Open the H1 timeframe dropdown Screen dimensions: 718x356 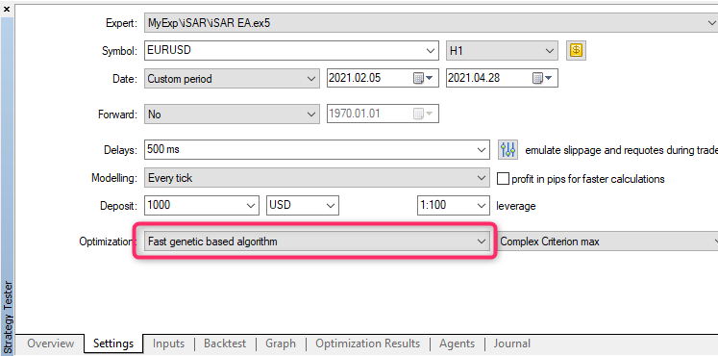[502, 50]
